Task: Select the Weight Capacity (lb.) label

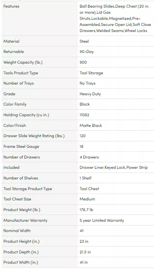Action: (x=23, y=62)
